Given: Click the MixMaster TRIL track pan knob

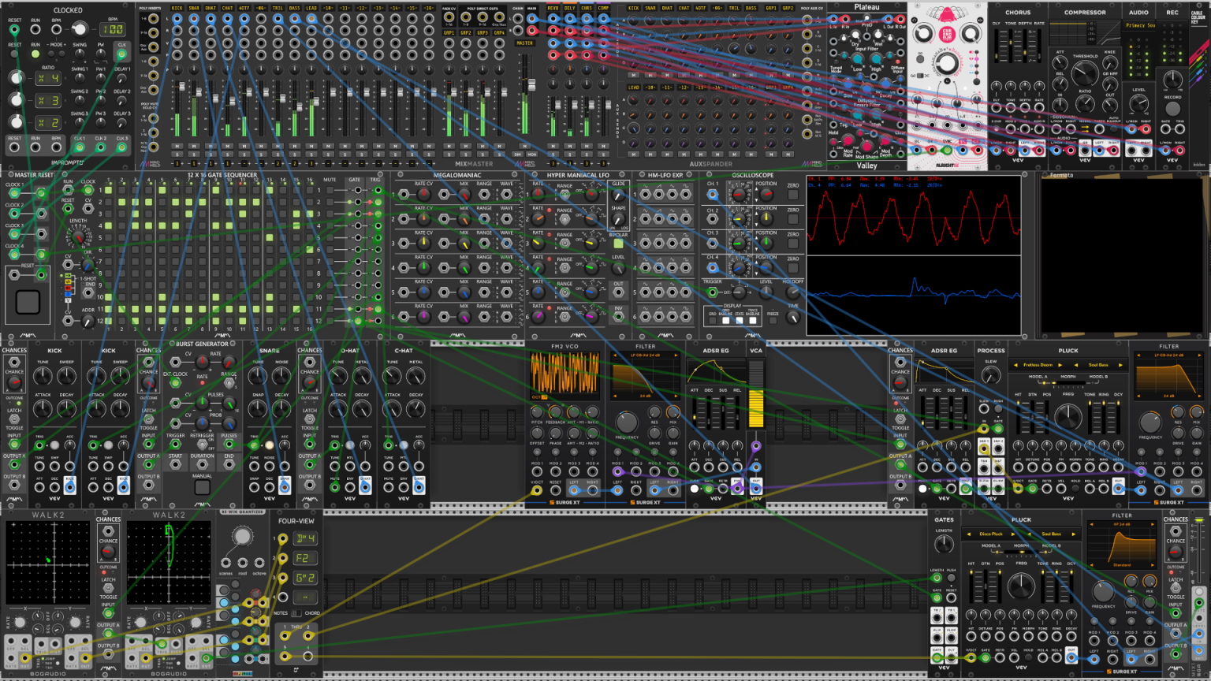Looking at the screenshot, I should click(278, 69).
